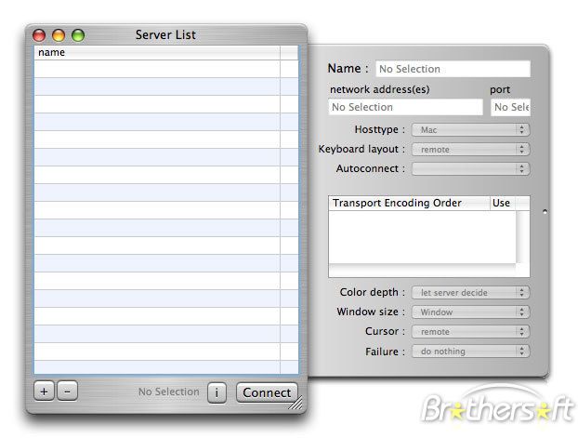Toggle the info drawer with the i button
578x438 pixels.
click(217, 392)
